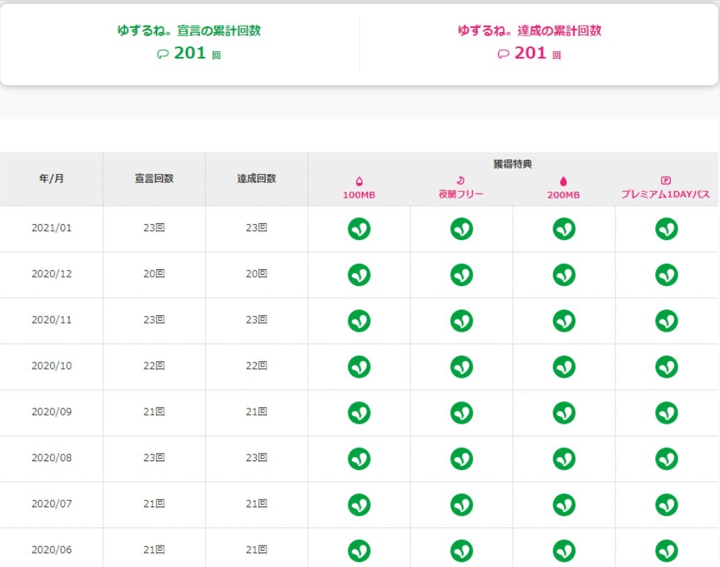Viewport: 720px width, 567px height.
Task: Click the filled drop icon above 200MB
Action: (x=563, y=182)
